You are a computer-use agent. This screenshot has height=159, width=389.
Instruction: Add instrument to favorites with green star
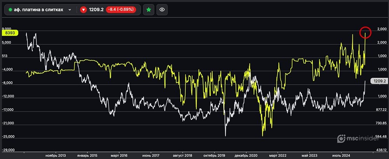click(149, 10)
